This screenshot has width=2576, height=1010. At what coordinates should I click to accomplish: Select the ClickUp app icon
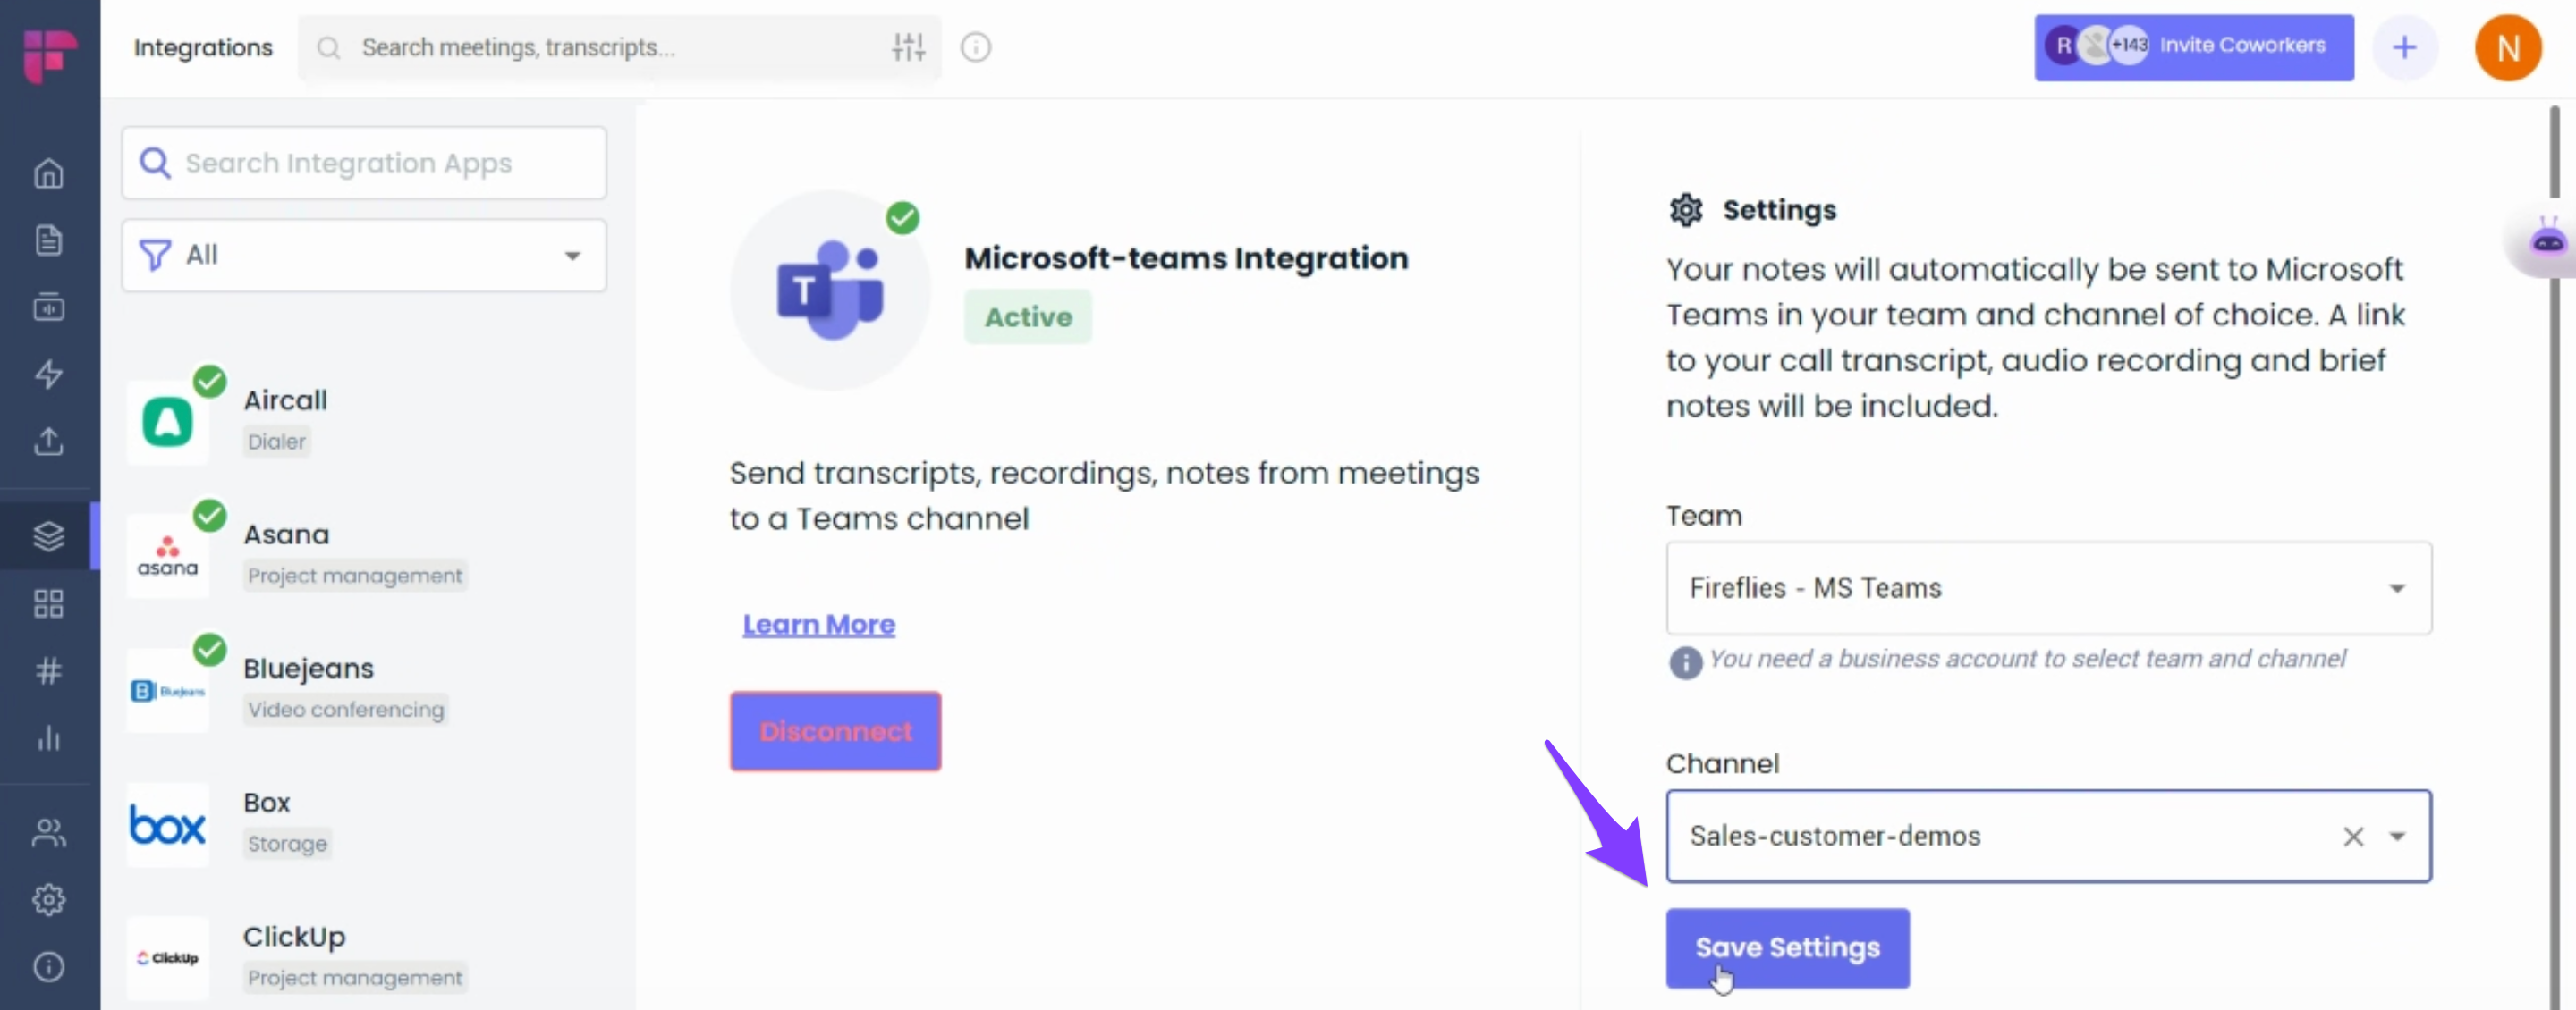(167, 958)
